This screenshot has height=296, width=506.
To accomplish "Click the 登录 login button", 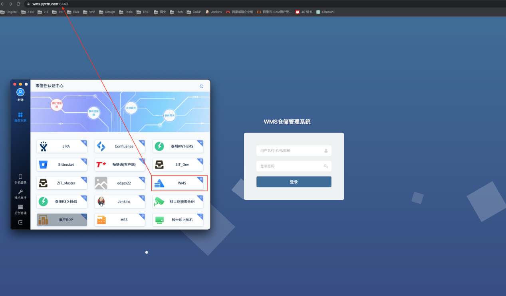I will (x=294, y=181).
